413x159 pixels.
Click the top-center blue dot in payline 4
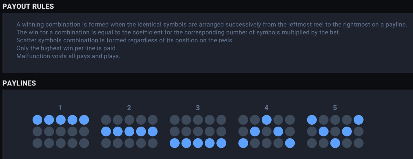click(266, 120)
